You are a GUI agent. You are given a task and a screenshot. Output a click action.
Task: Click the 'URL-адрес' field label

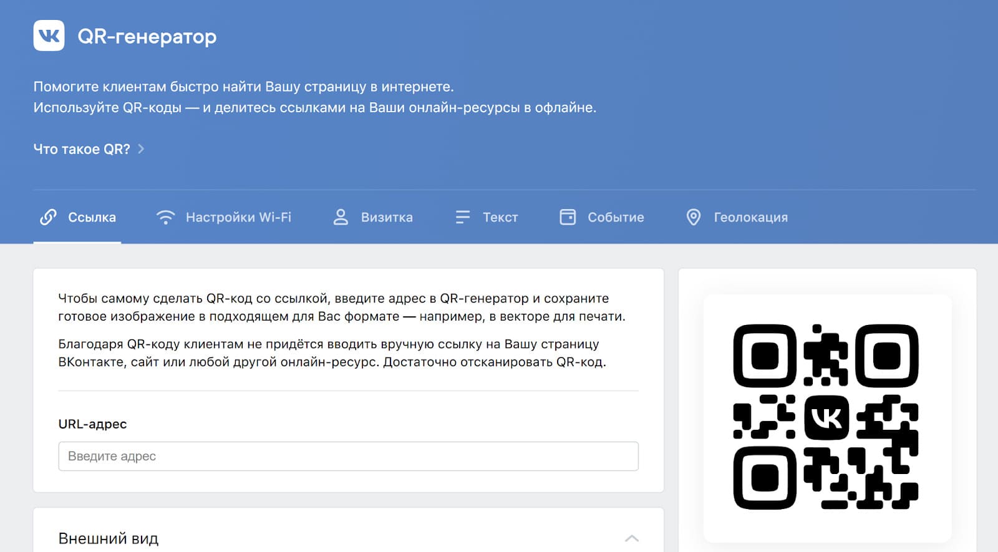pos(92,424)
